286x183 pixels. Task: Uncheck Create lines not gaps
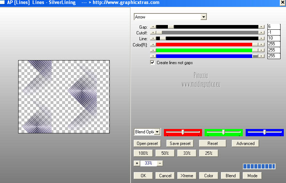click(x=152, y=63)
